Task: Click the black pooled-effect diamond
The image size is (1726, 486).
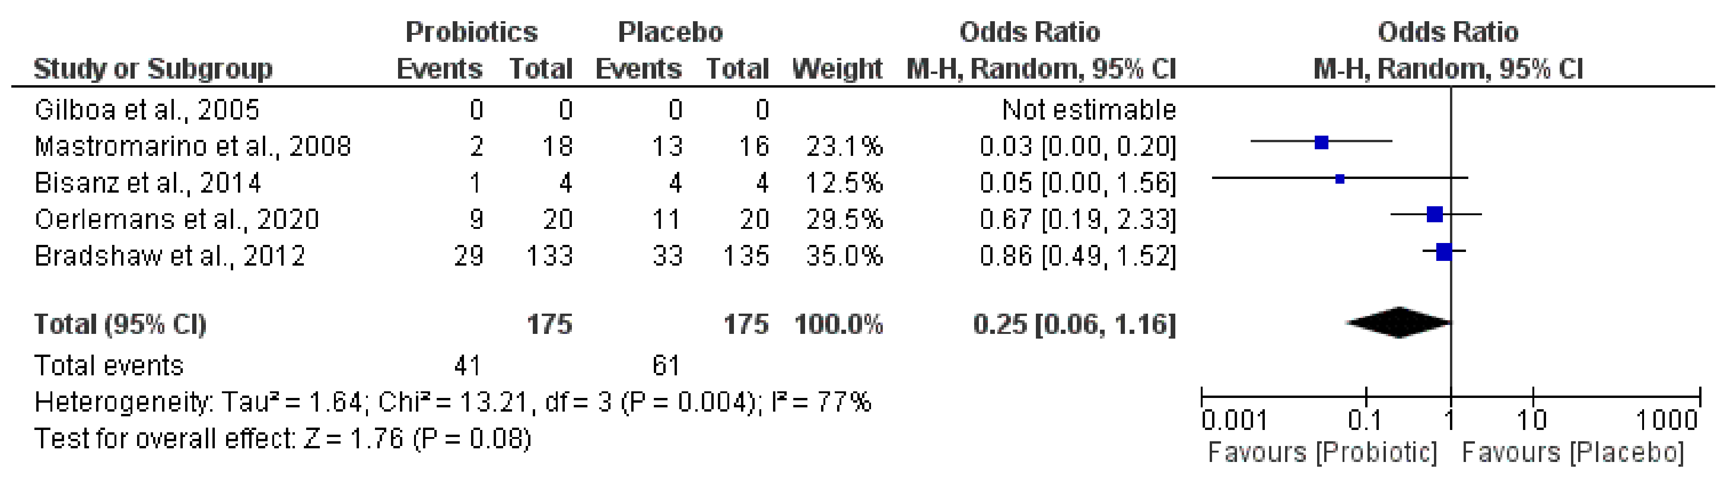Action: [1399, 323]
